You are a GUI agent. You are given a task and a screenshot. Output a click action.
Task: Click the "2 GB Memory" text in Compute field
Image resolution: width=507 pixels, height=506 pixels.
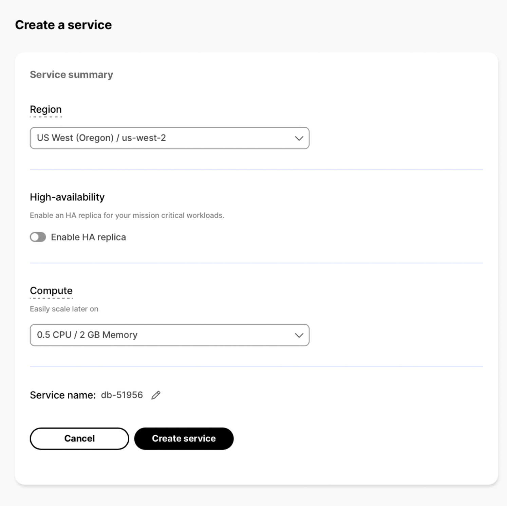point(109,335)
